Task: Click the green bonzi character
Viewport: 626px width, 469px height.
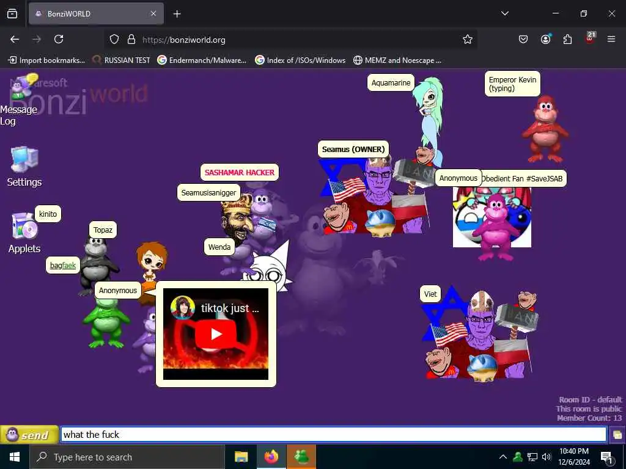Action: click(x=106, y=323)
